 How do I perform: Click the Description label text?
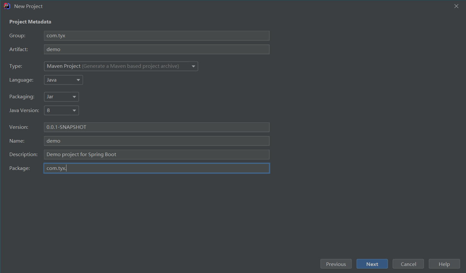tap(23, 154)
